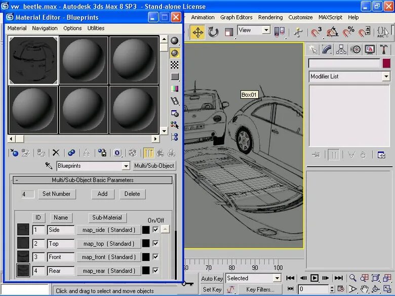Image resolution: width=395 pixels, height=296 pixels.
Task: Click the object name field in command panel
Action: (x=344, y=63)
